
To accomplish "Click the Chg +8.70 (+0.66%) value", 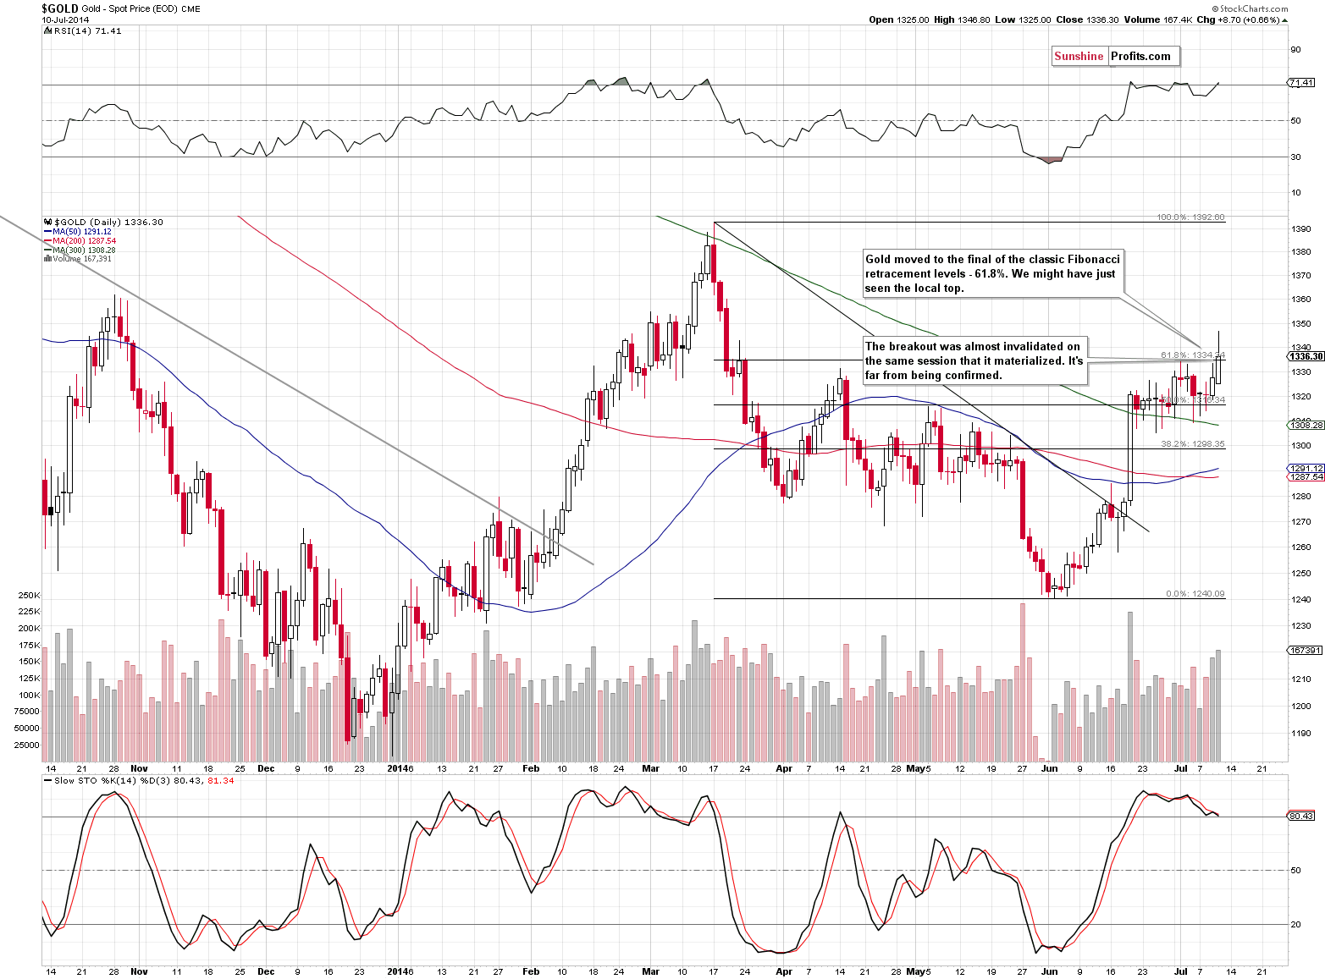I will [x=1239, y=19].
